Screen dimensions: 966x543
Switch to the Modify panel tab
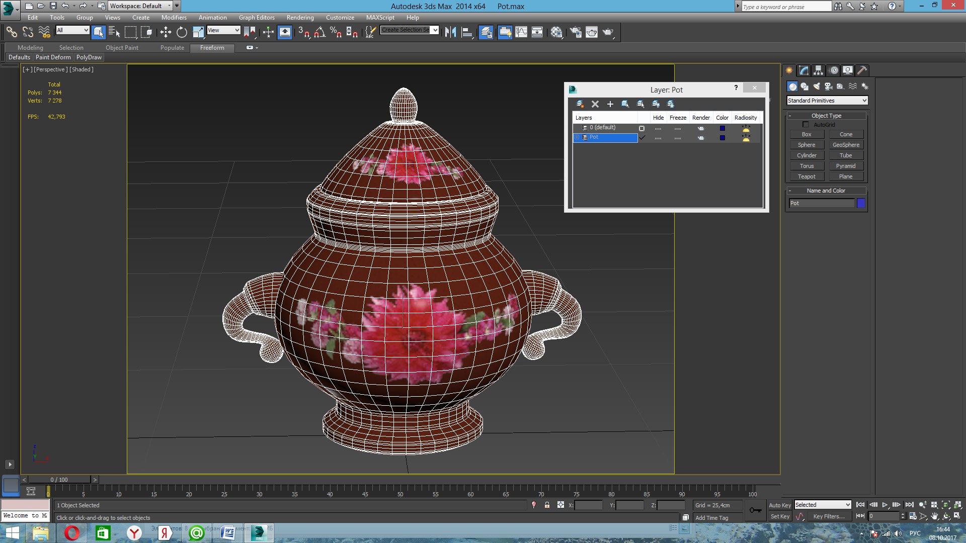804,70
